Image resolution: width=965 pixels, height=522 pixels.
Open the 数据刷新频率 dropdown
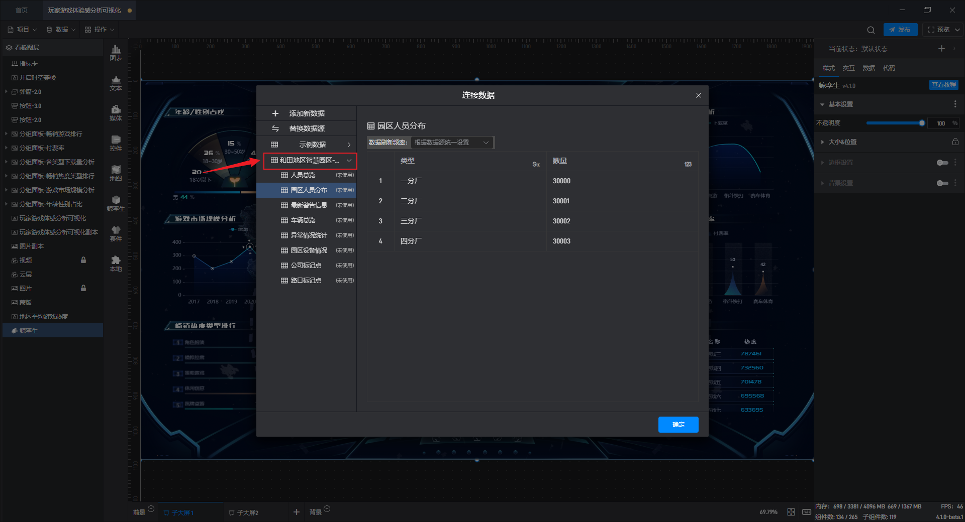coord(452,143)
